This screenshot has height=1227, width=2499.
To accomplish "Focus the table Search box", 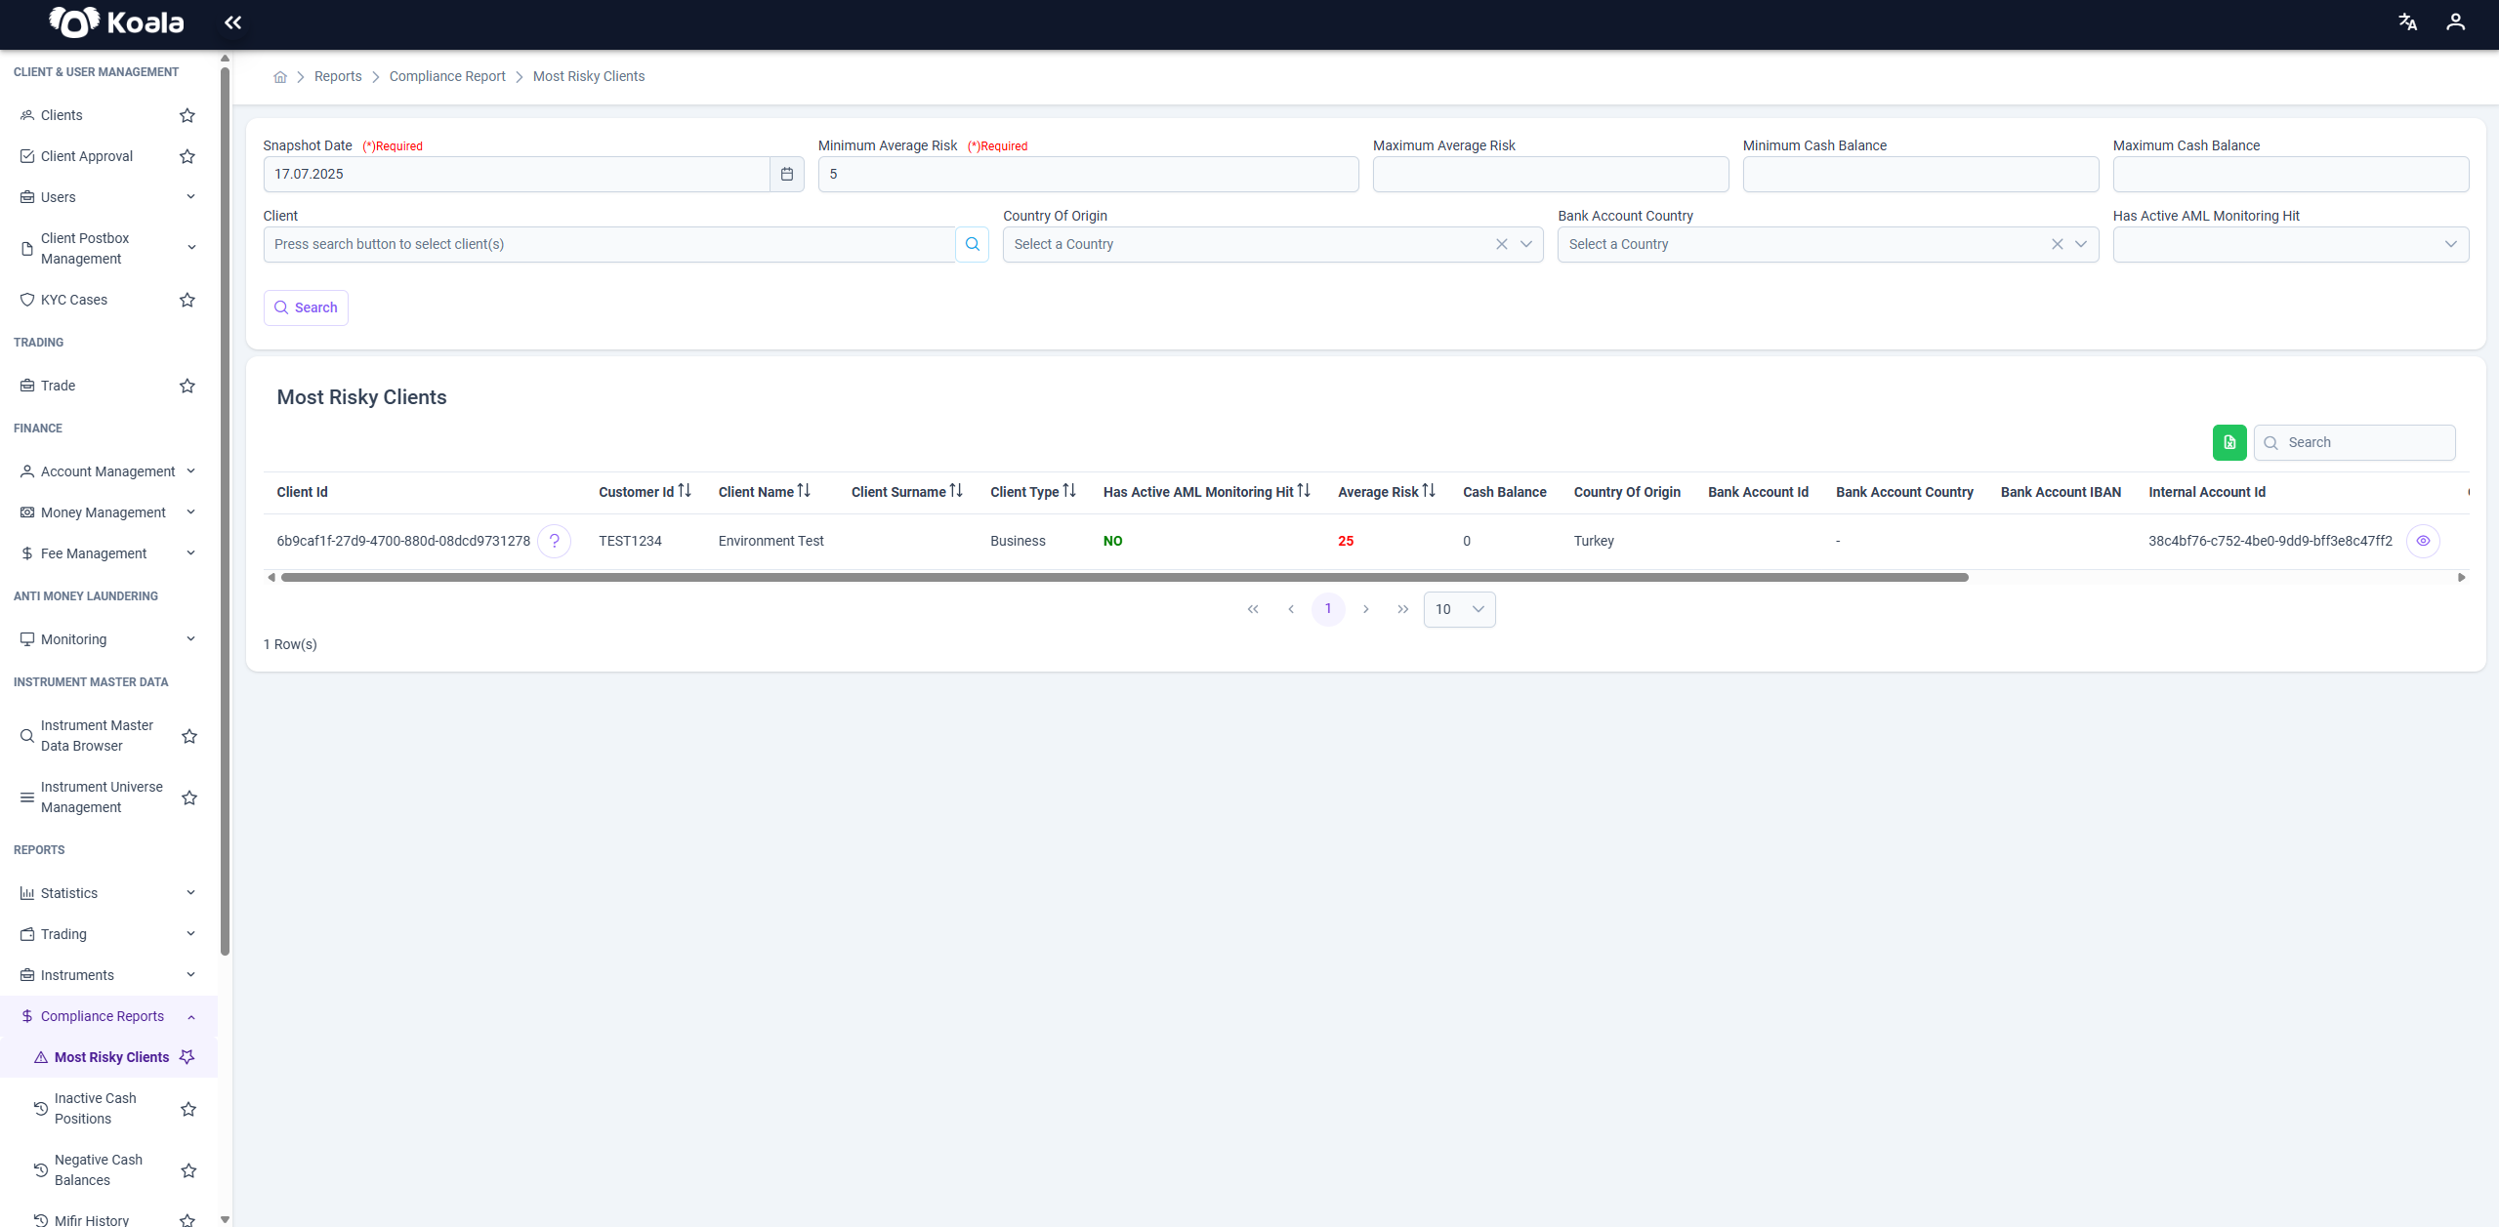I will pyautogui.click(x=2354, y=442).
